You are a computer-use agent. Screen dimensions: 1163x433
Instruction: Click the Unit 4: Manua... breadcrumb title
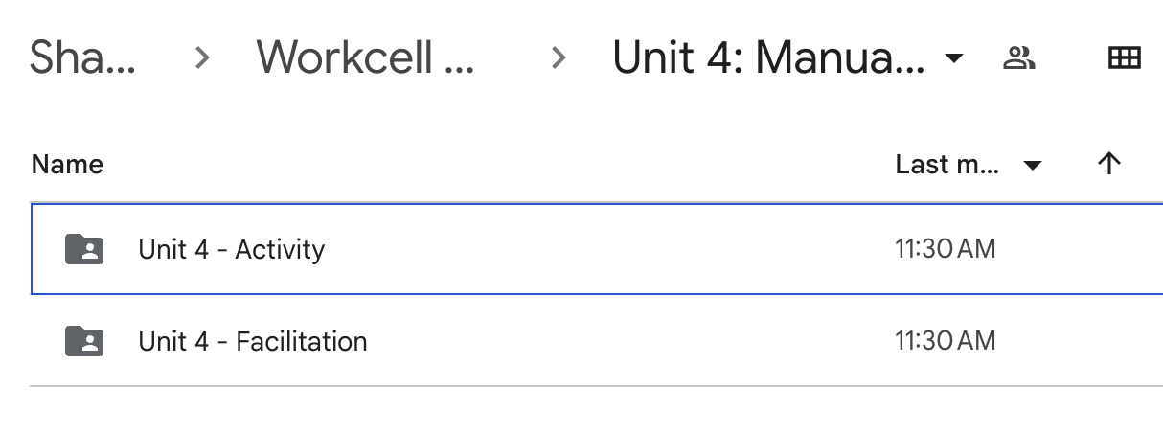[x=768, y=58]
